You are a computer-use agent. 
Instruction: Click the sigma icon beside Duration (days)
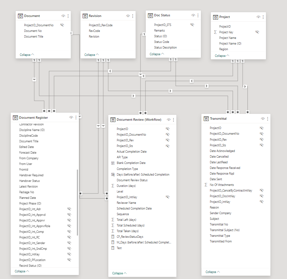click(x=113, y=186)
